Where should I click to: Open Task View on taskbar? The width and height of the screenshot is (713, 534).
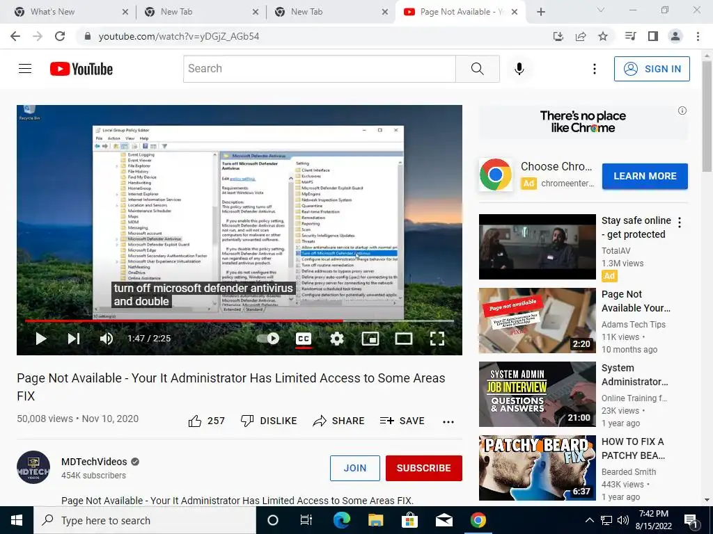point(306,520)
